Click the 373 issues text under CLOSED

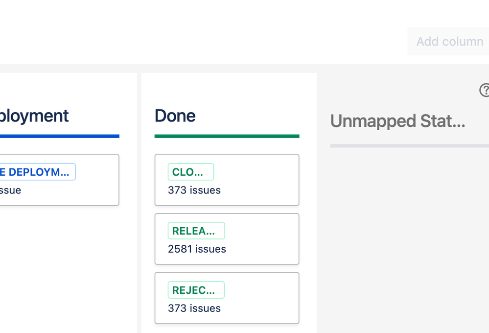(194, 190)
